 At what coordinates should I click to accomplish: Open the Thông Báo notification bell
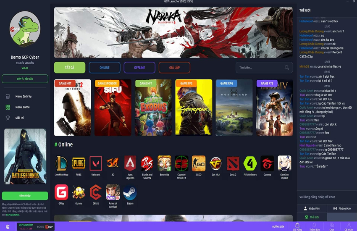[315, 225]
